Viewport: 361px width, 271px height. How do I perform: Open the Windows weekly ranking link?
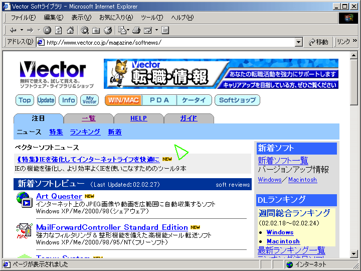tap(280, 232)
